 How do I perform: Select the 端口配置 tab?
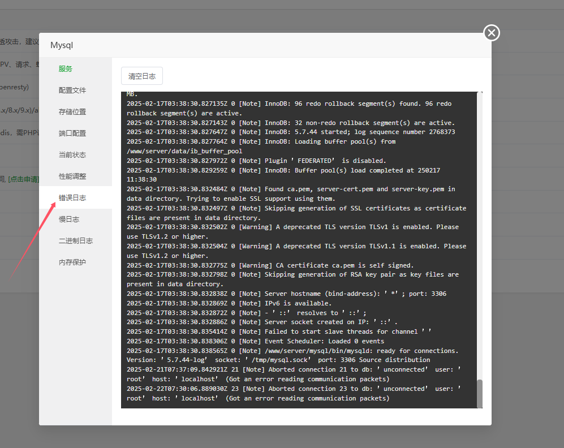(72, 133)
